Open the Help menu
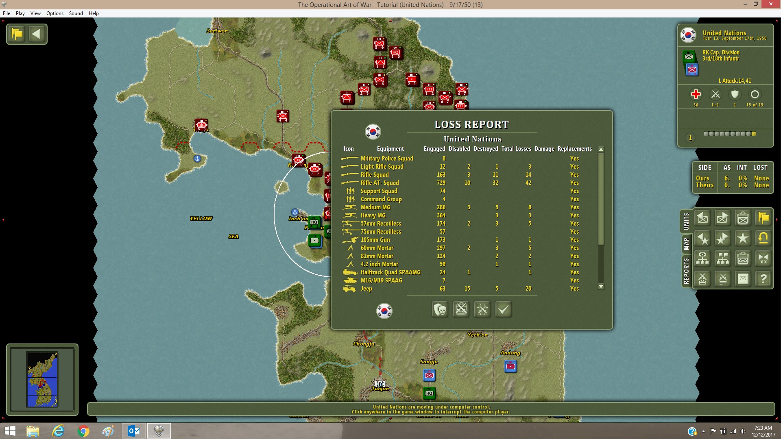Image resolution: width=781 pixels, height=439 pixels. (94, 13)
